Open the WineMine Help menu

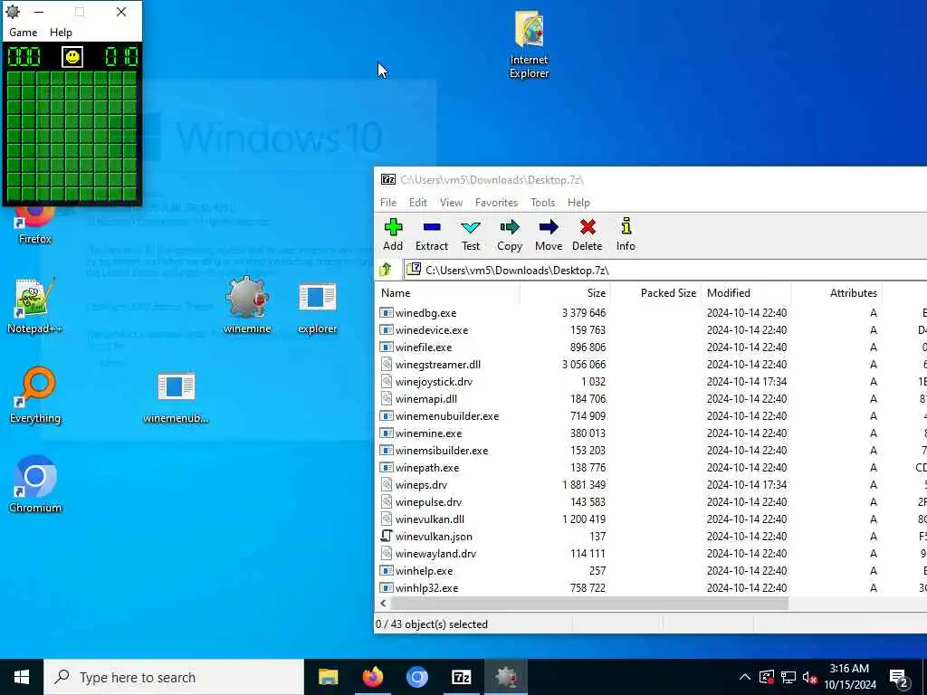pos(61,33)
